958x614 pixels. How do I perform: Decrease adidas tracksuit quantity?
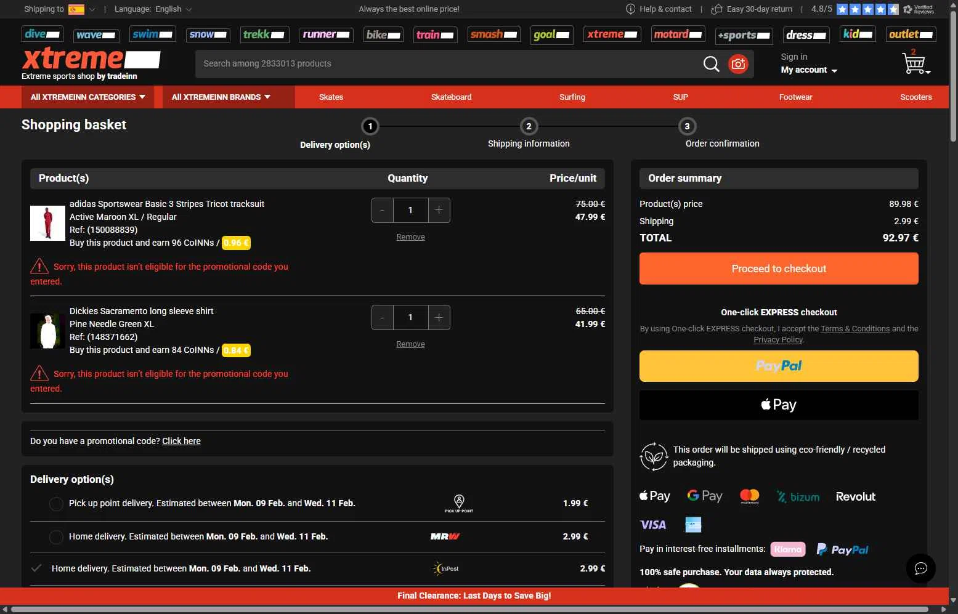(382, 210)
